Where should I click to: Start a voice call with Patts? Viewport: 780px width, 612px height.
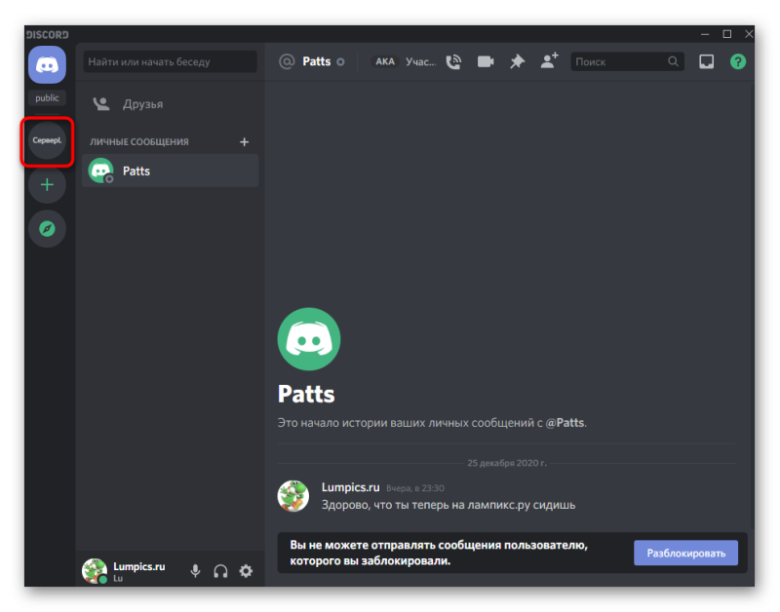453,61
